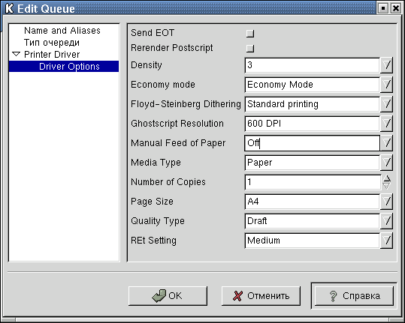Click the KDE logo window menu icon
This screenshot has width=405, height=323.
point(9,8)
